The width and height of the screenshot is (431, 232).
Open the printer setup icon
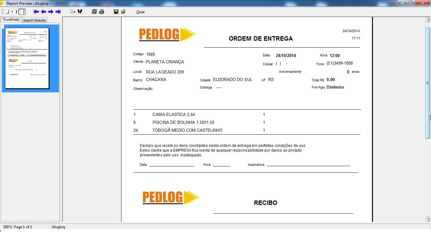(94, 12)
